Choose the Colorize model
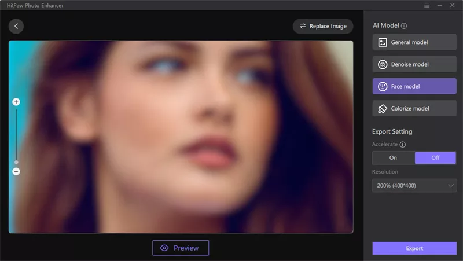This screenshot has width=463, height=261. [414, 108]
